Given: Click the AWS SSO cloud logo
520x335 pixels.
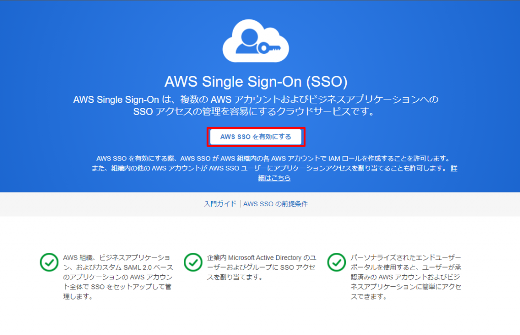Looking at the screenshot, I should point(256,41).
